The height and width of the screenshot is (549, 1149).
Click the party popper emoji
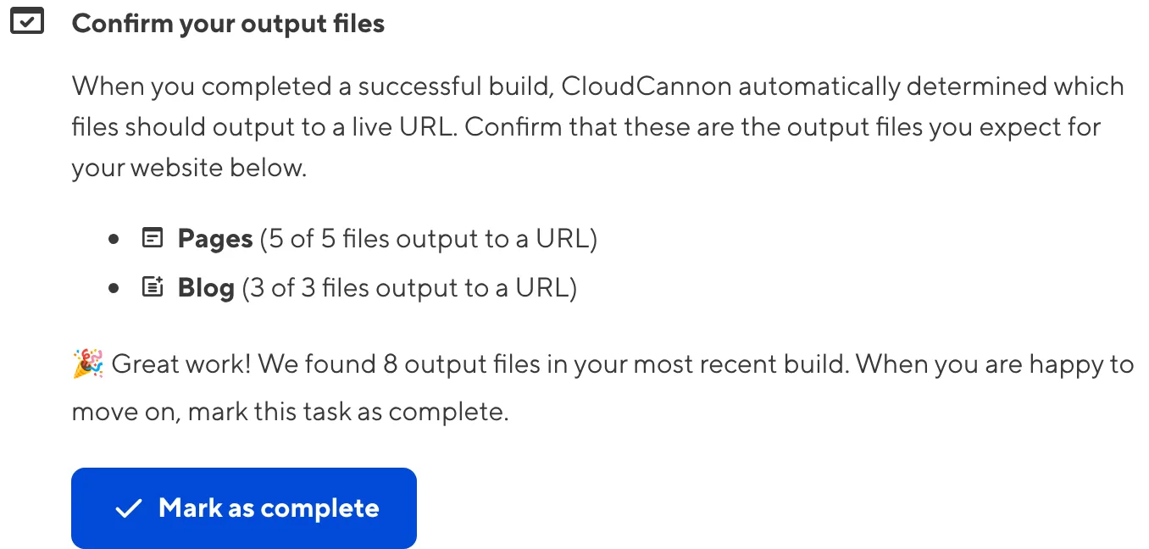coord(86,363)
